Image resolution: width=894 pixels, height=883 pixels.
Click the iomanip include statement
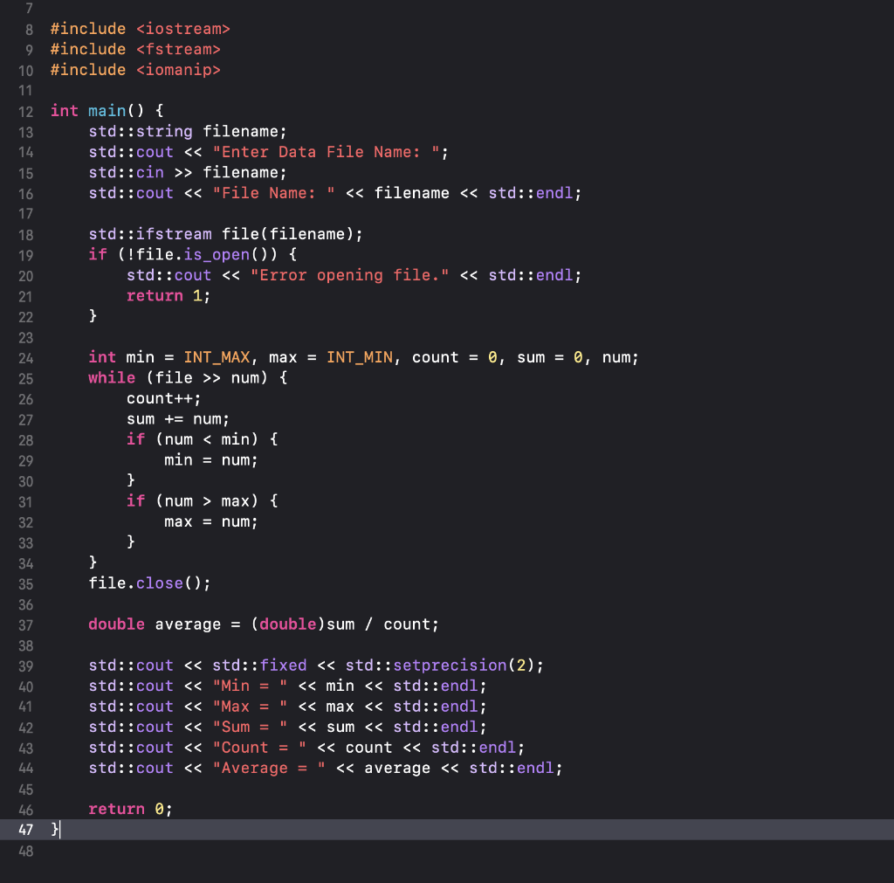[135, 70]
